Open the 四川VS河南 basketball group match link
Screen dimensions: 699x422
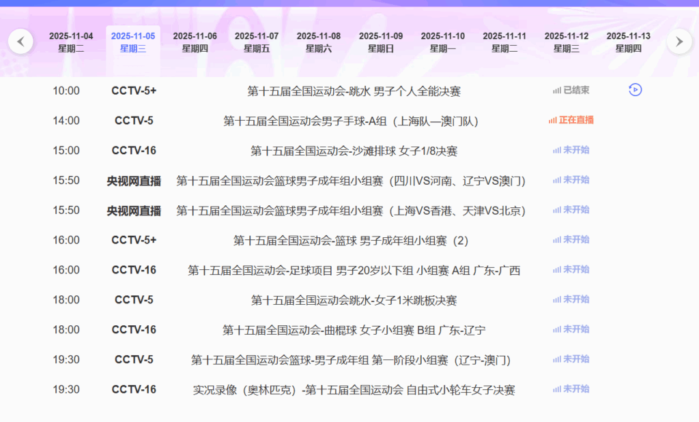[x=351, y=181]
